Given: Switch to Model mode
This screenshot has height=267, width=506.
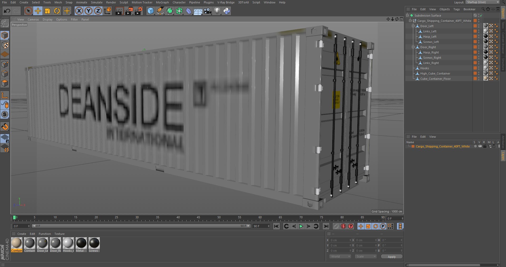Looking at the screenshot, I should (x=5, y=35).
